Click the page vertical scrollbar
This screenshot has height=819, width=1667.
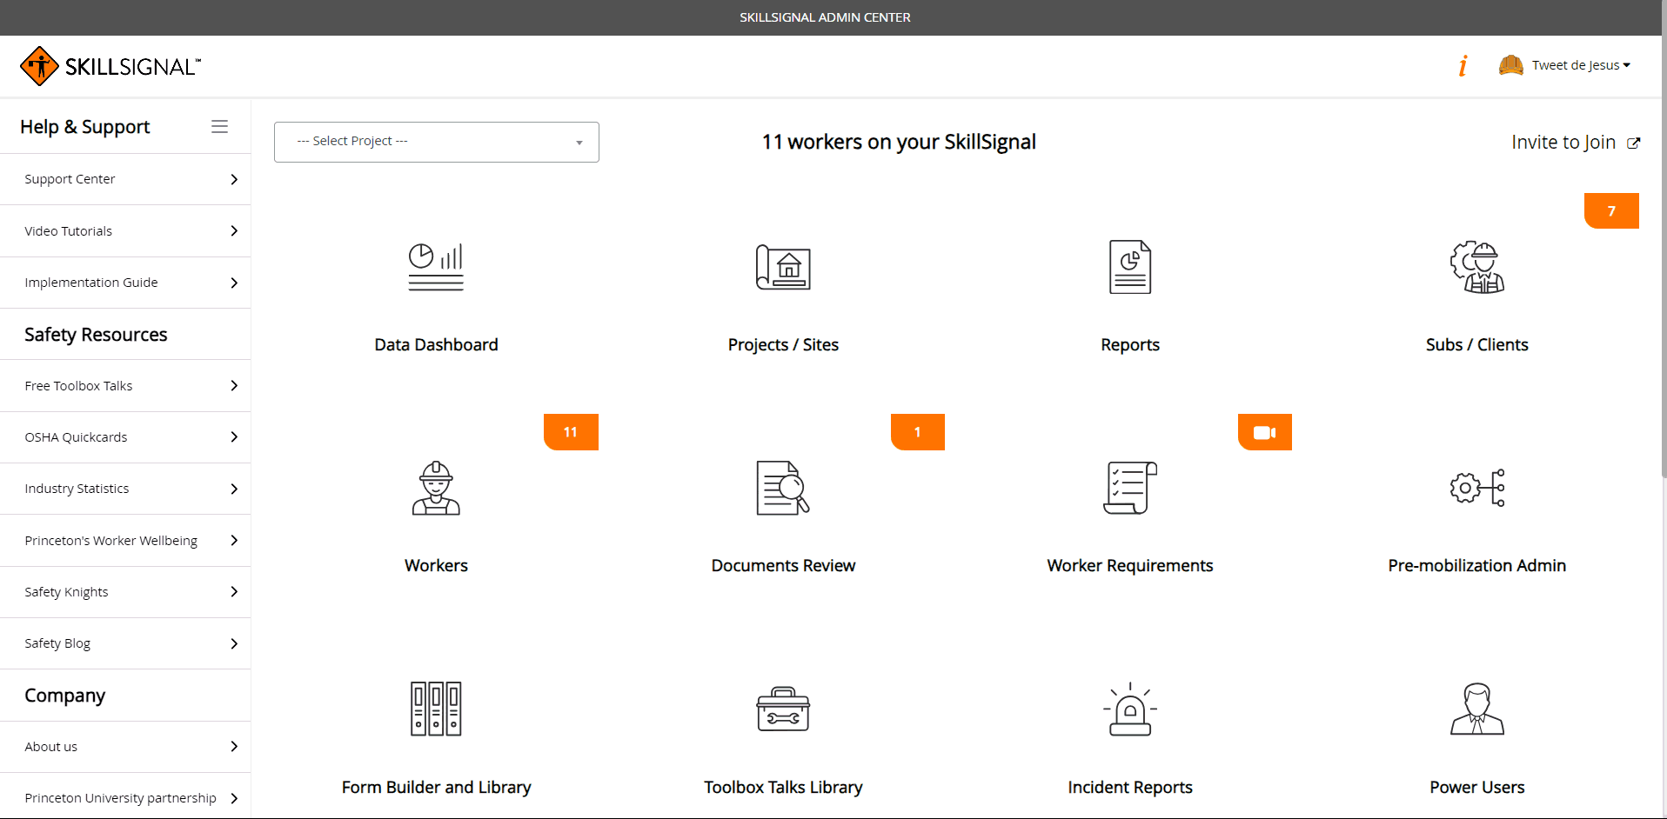[x=1664, y=239]
